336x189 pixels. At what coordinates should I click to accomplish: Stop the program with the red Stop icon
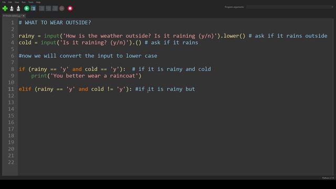(x=70, y=8)
